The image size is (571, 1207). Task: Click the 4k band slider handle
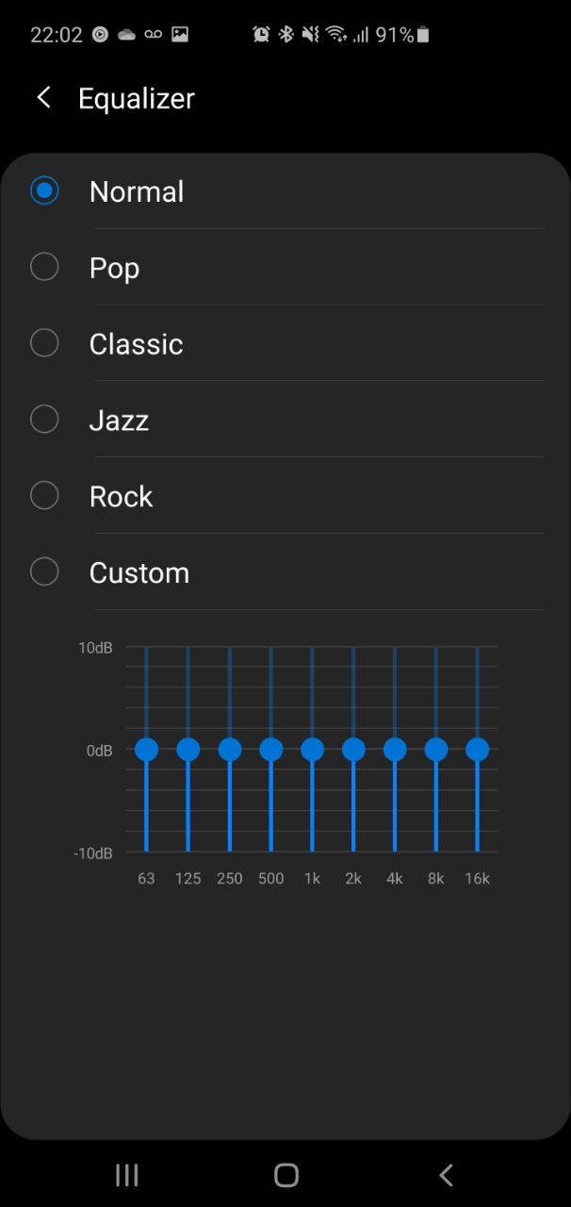(x=395, y=750)
